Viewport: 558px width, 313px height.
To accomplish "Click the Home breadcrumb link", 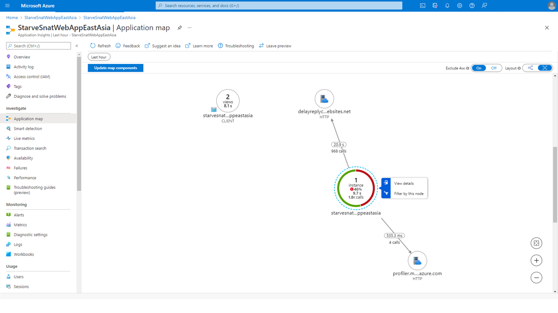I will coord(12,17).
